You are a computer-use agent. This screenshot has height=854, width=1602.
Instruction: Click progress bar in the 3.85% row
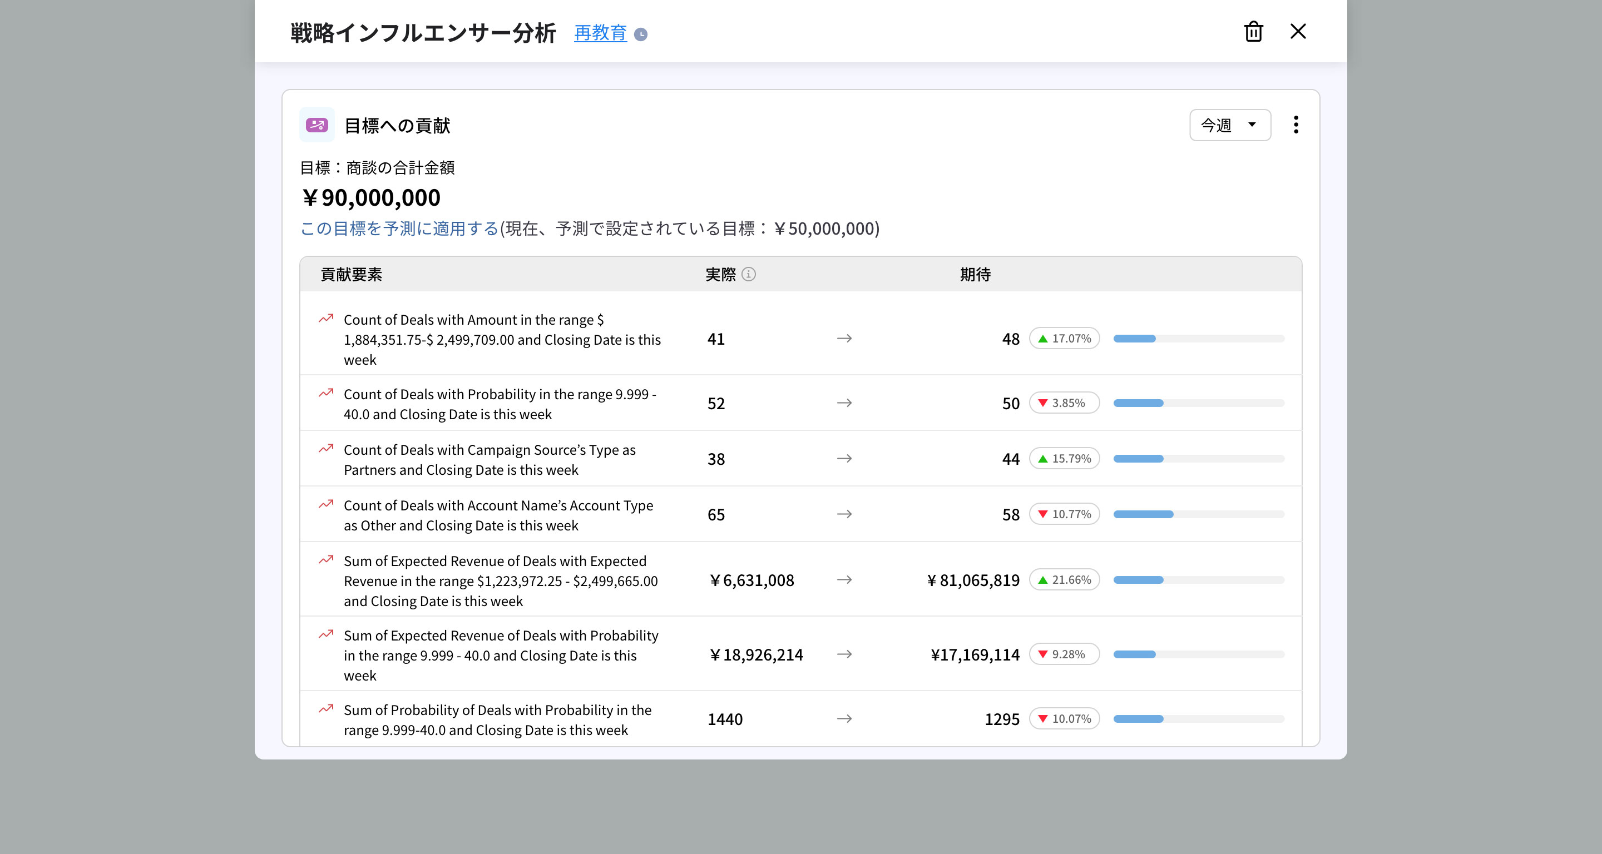tap(1198, 404)
